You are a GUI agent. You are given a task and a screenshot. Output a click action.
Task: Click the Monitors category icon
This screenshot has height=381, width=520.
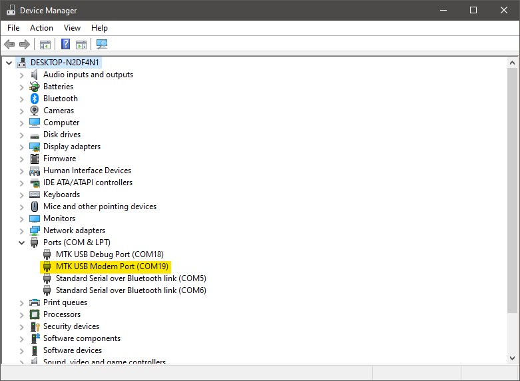(35, 218)
